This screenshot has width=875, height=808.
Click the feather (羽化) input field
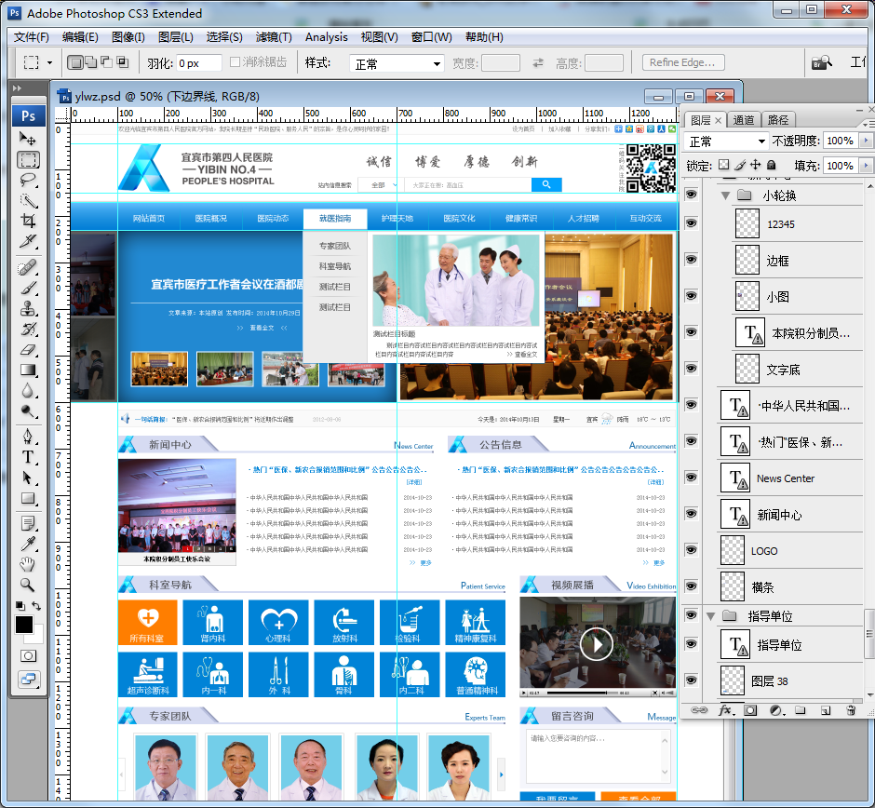(198, 63)
